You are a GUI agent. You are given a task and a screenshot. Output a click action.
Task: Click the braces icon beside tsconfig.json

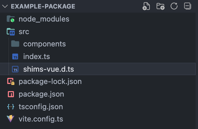[11, 107]
